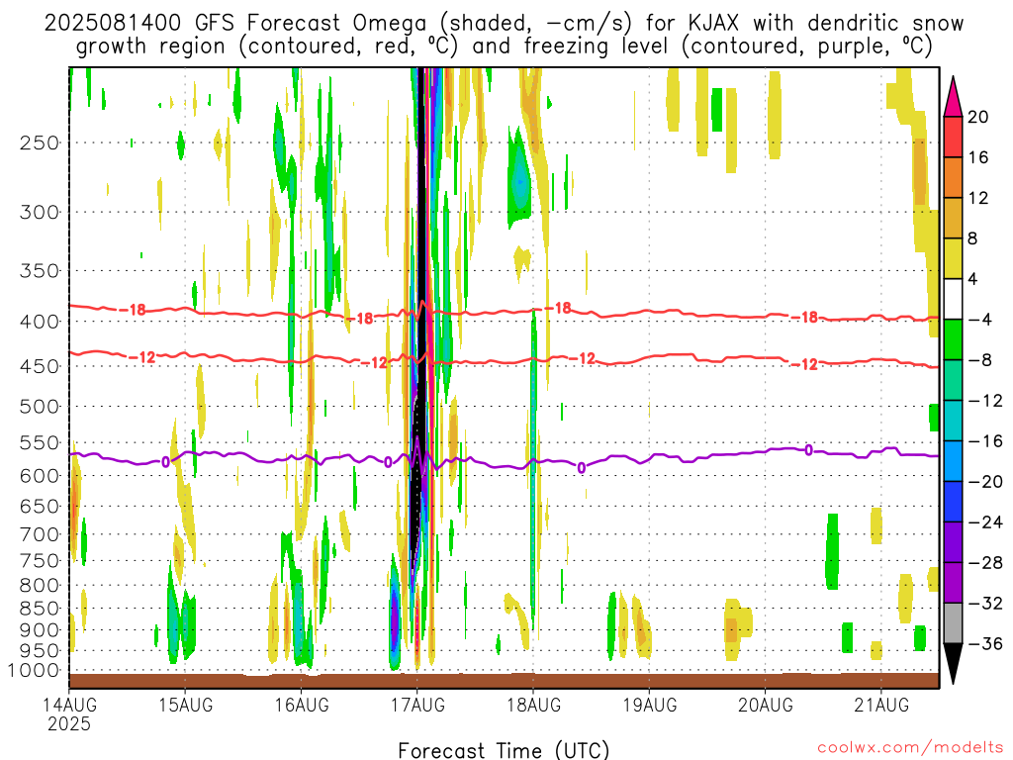
Task: Click the 300 pressure level label
Action: pos(40,212)
